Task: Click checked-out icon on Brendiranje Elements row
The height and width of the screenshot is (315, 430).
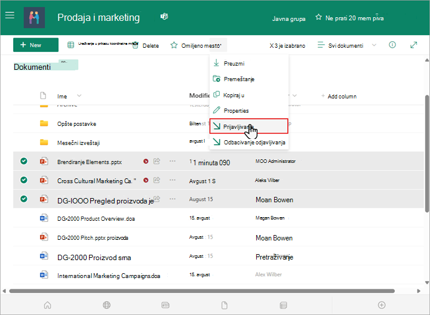Action: coord(146,161)
